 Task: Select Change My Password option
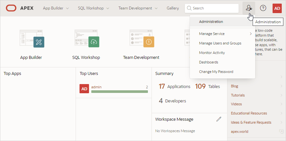216,72
